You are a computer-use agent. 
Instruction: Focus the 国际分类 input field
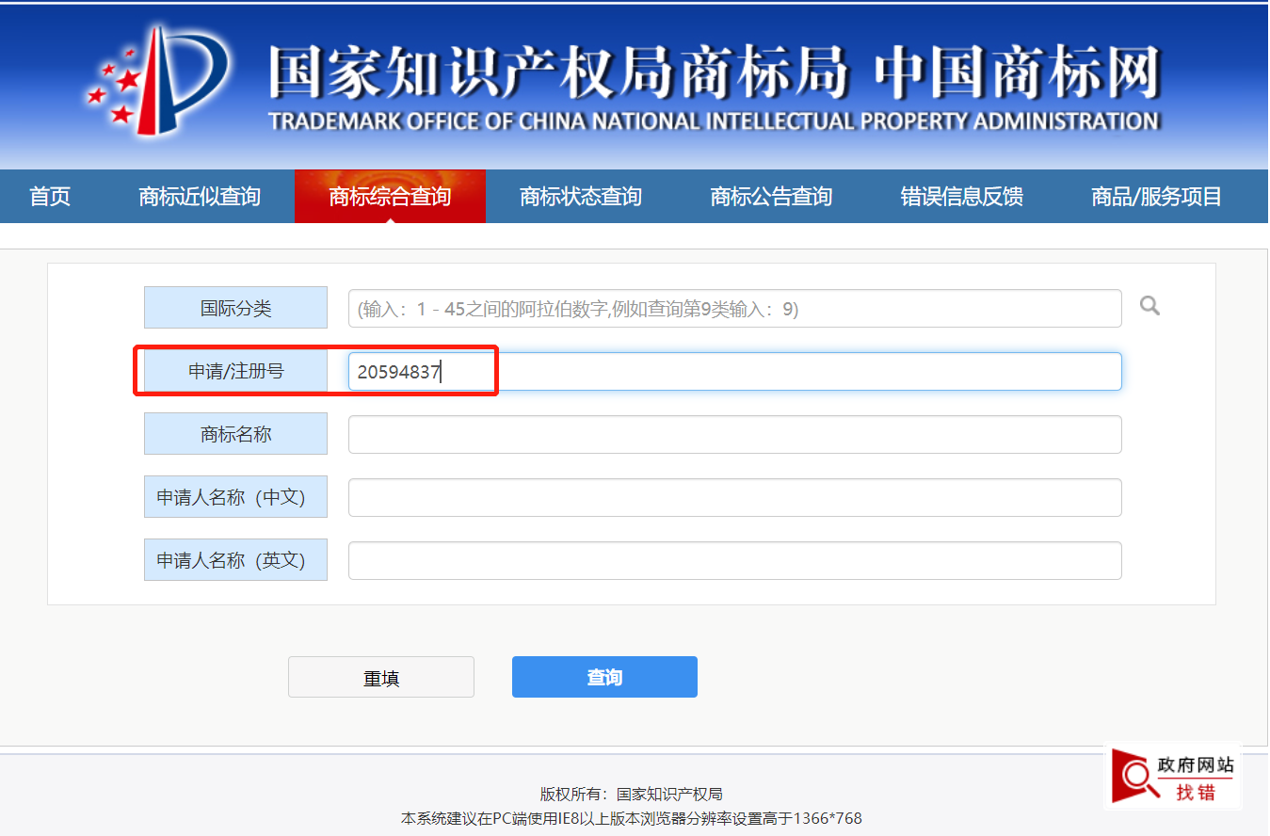point(734,309)
